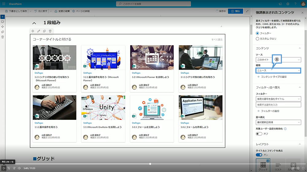Collapse the レイアウト section chevron

pyautogui.click(x=300, y=144)
